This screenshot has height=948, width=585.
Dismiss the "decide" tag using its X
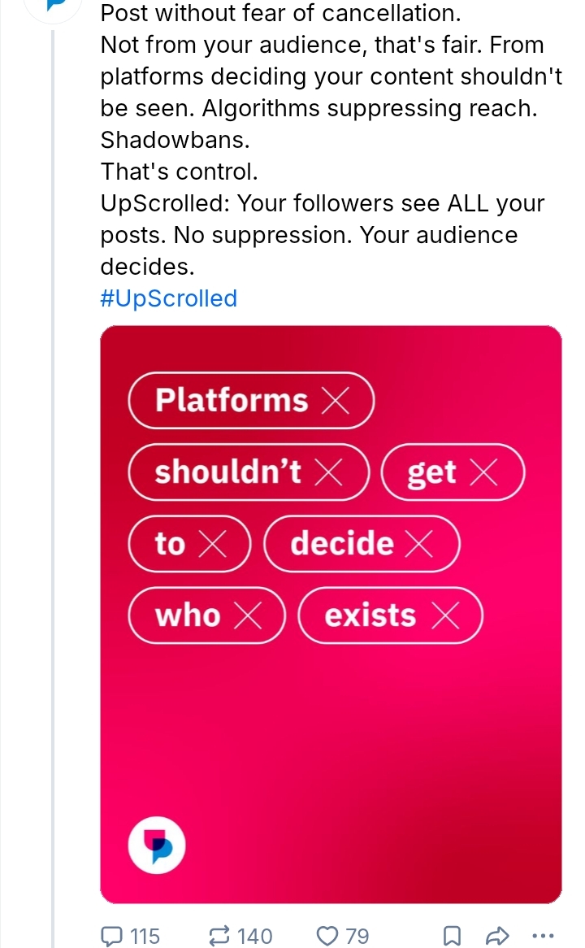tap(419, 544)
